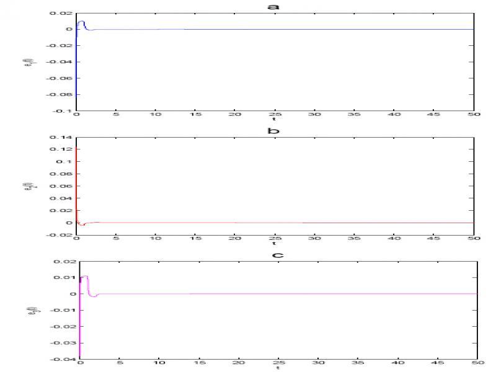496x372 pixels.
Task: Click the "t" x-axis label under plot c
Action: coord(277,368)
